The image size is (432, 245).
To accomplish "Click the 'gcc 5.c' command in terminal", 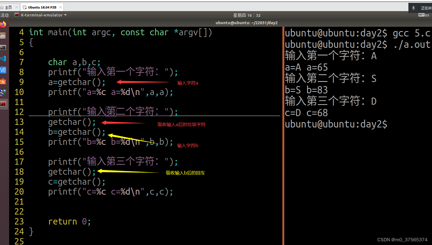I will point(412,33).
